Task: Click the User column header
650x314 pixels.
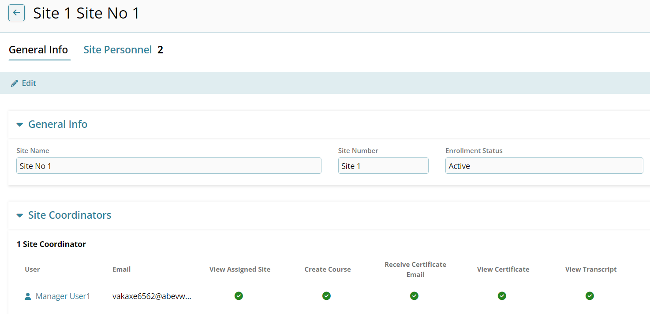Action: (x=33, y=269)
